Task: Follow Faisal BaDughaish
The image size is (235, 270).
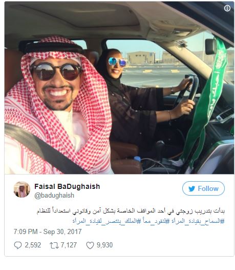Action: click(x=203, y=188)
